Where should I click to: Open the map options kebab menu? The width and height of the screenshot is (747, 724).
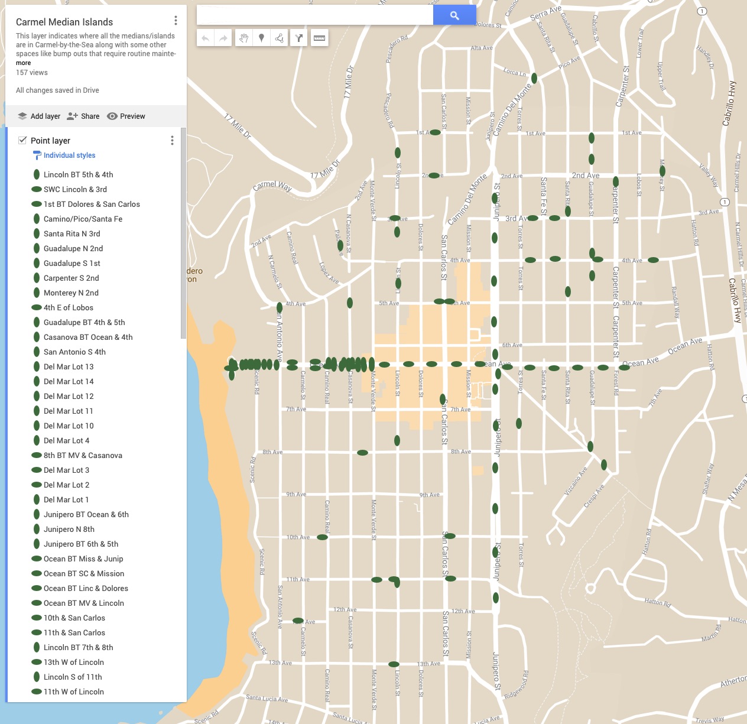[176, 20]
